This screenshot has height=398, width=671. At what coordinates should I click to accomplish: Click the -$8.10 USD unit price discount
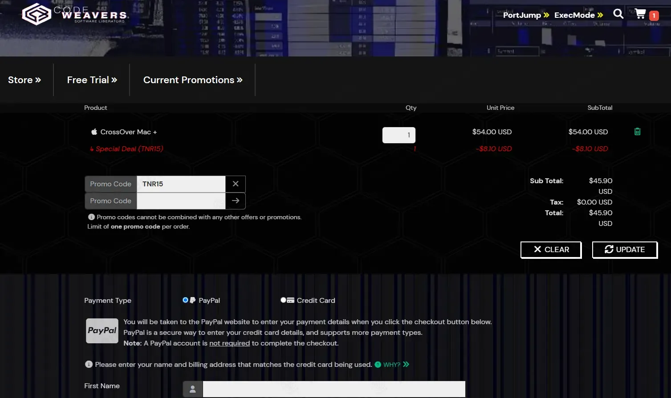pyautogui.click(x=494, y=149)
